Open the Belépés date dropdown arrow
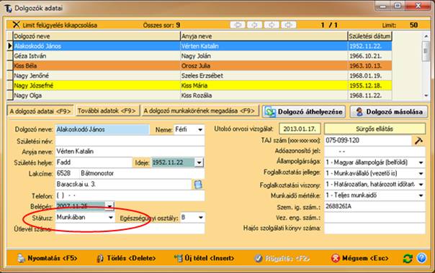This screenshot has height=273, width=435. (109, 206)
